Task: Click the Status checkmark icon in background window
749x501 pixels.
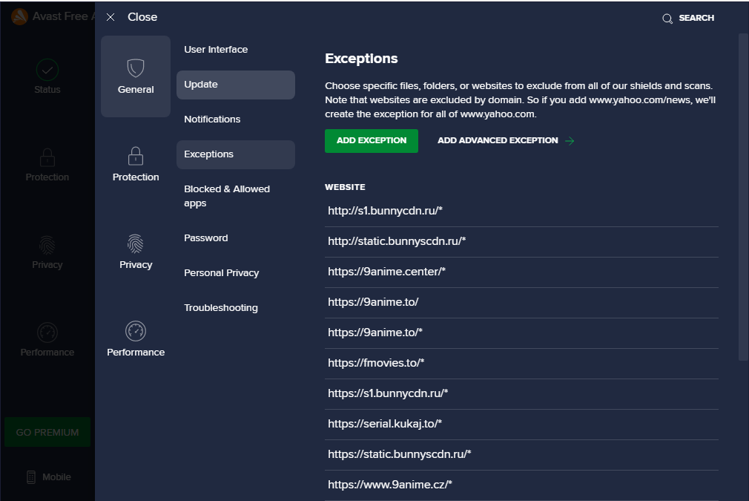Action: click(x=47, y=70)
